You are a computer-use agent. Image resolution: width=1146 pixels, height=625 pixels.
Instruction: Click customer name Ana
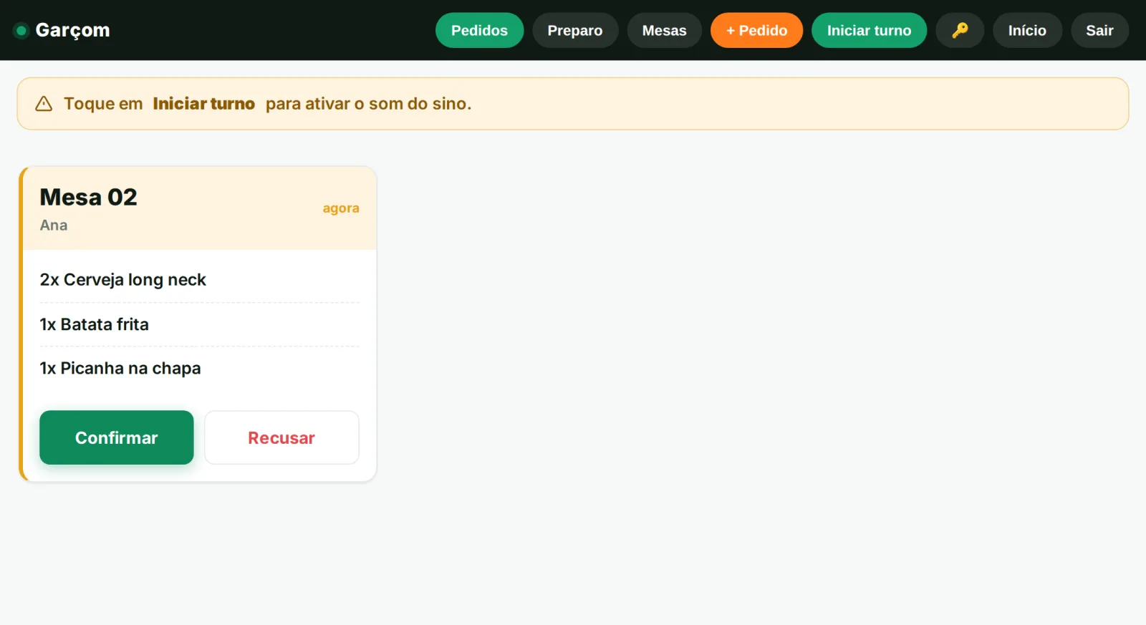pyautogui.click(x=54, y=225)
